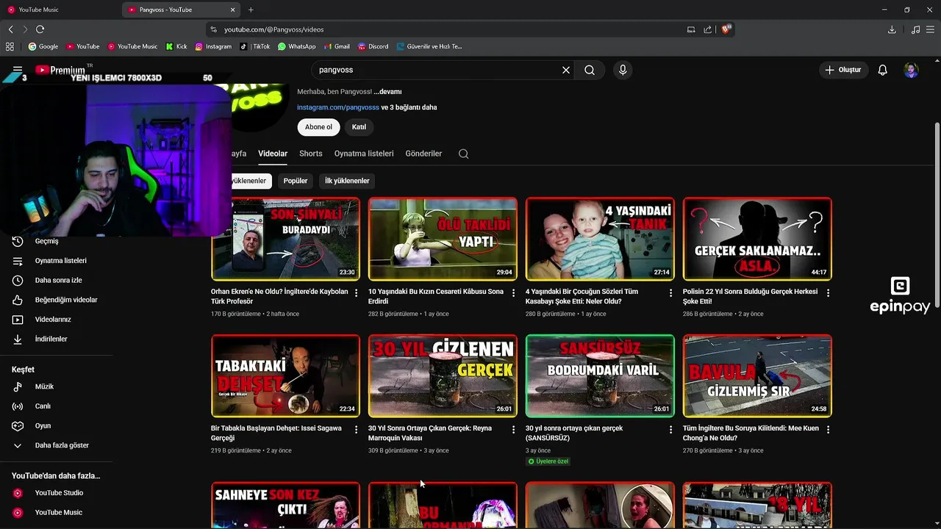Open the WhatsApp bookmark
The width and height of the screenshot is (941, 529).
coord(296,46)
